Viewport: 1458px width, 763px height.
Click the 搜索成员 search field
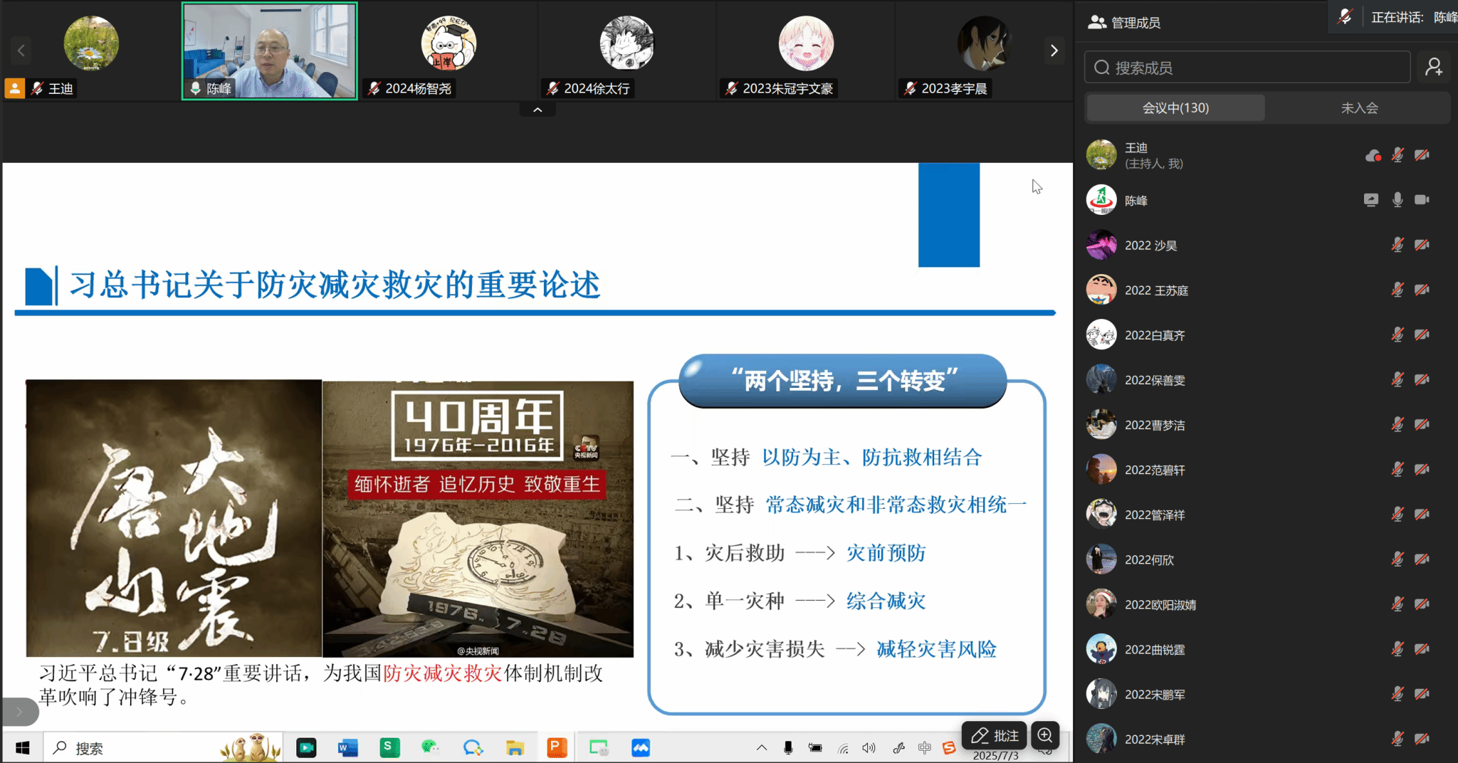click(1247, 68)
